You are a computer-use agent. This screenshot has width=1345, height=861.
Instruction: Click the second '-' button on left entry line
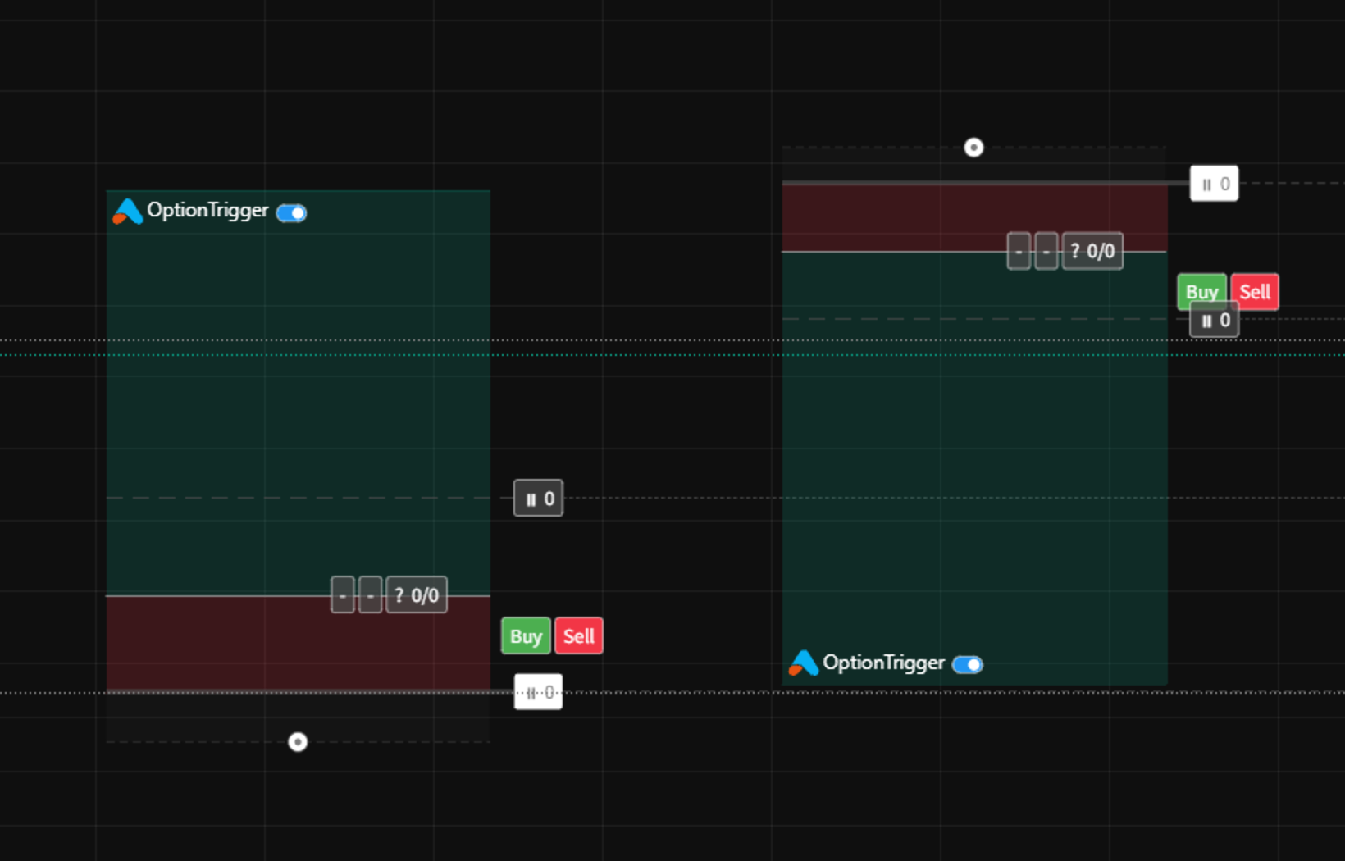point(370,595)
